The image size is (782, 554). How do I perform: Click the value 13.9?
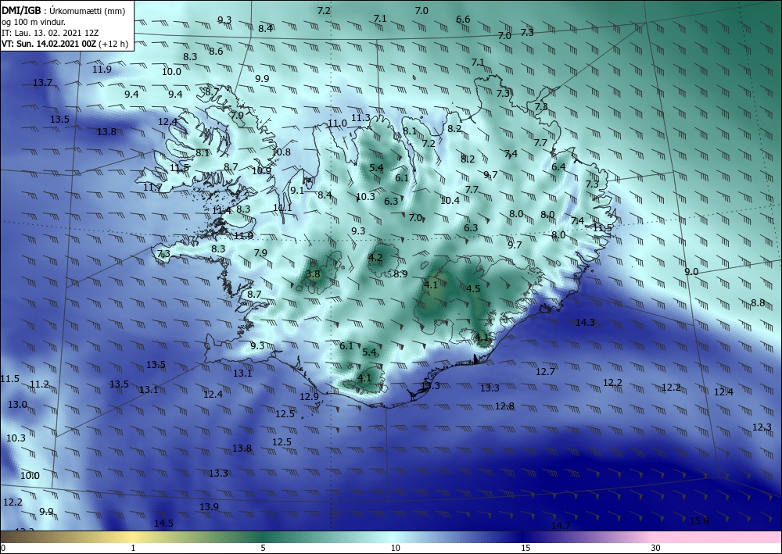click(209, 506)
